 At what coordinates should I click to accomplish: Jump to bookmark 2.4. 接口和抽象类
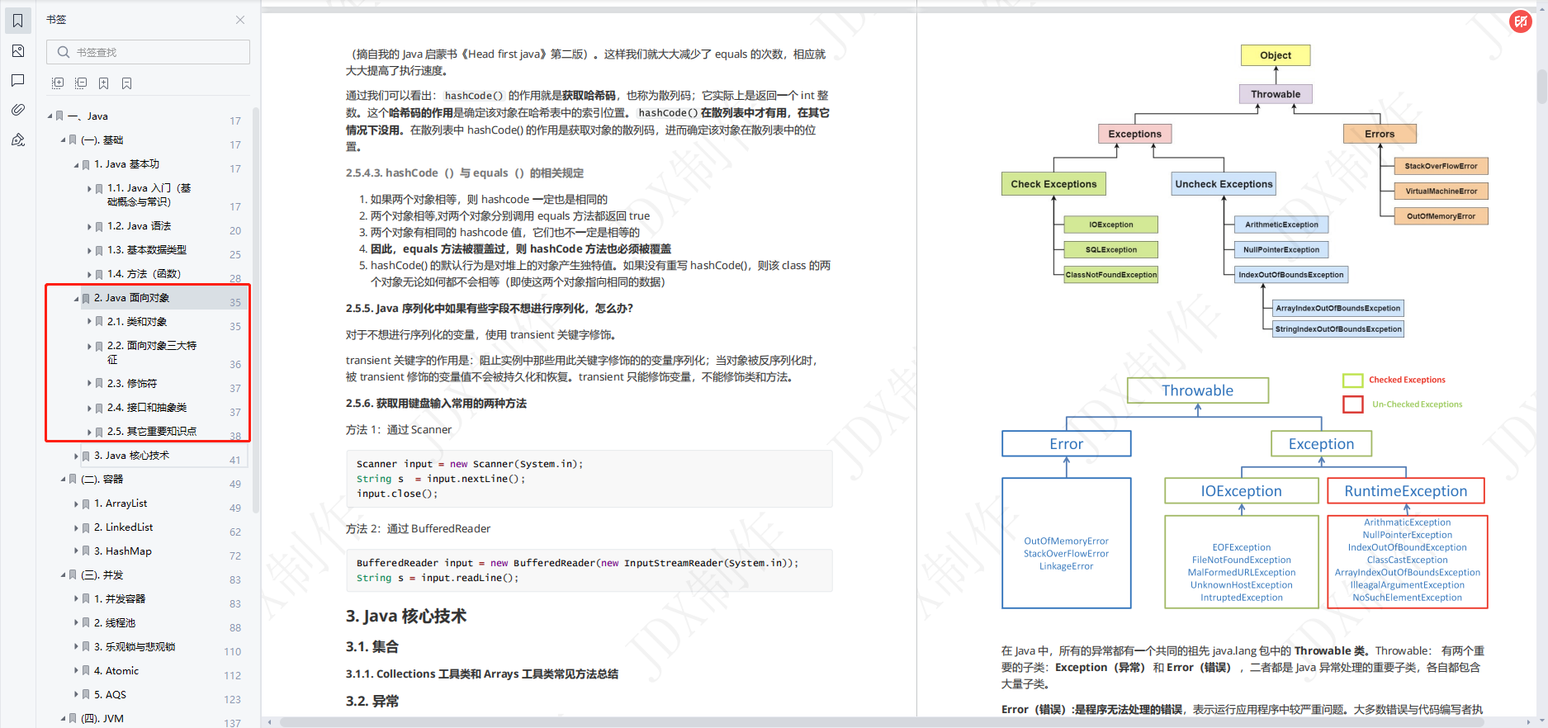[x=147, y=408]
